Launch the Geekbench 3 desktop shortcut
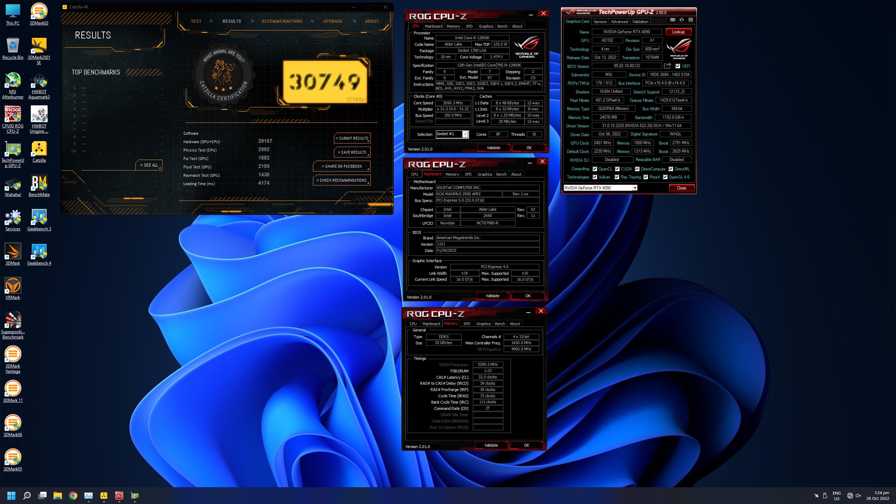This screenshot has height=504, width=896. click(39, 220)
